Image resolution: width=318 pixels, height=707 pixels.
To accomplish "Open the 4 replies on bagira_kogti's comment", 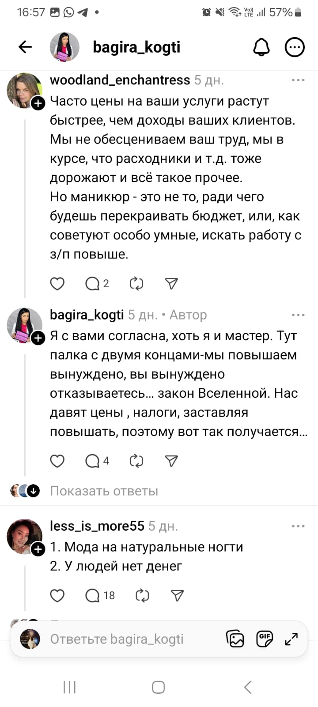I will (x=97, y=461).
